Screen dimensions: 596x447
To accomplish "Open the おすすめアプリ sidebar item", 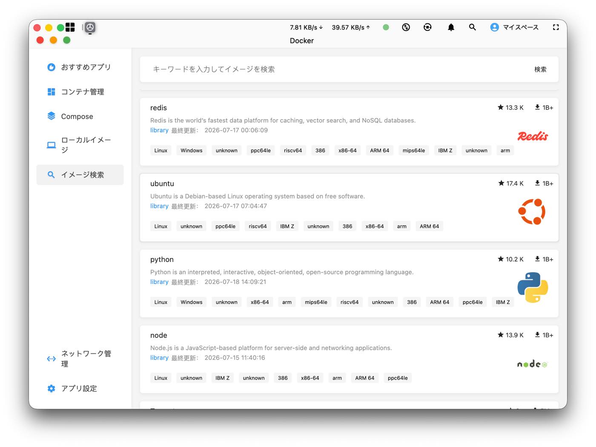I will coord(80,67).
